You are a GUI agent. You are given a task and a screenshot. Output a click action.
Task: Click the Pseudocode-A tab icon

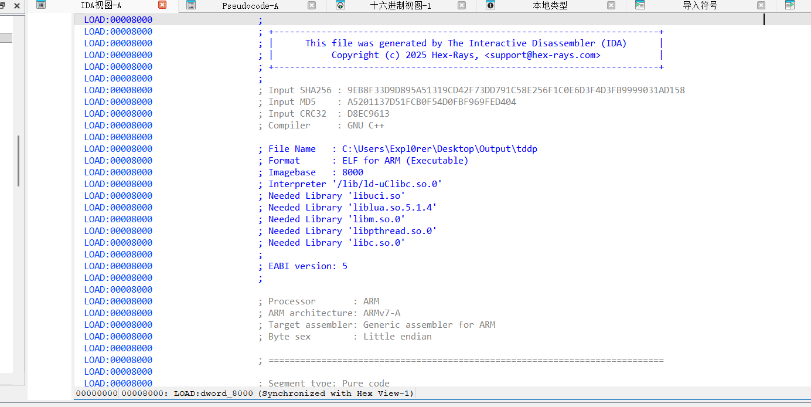(x=191, y=5)
